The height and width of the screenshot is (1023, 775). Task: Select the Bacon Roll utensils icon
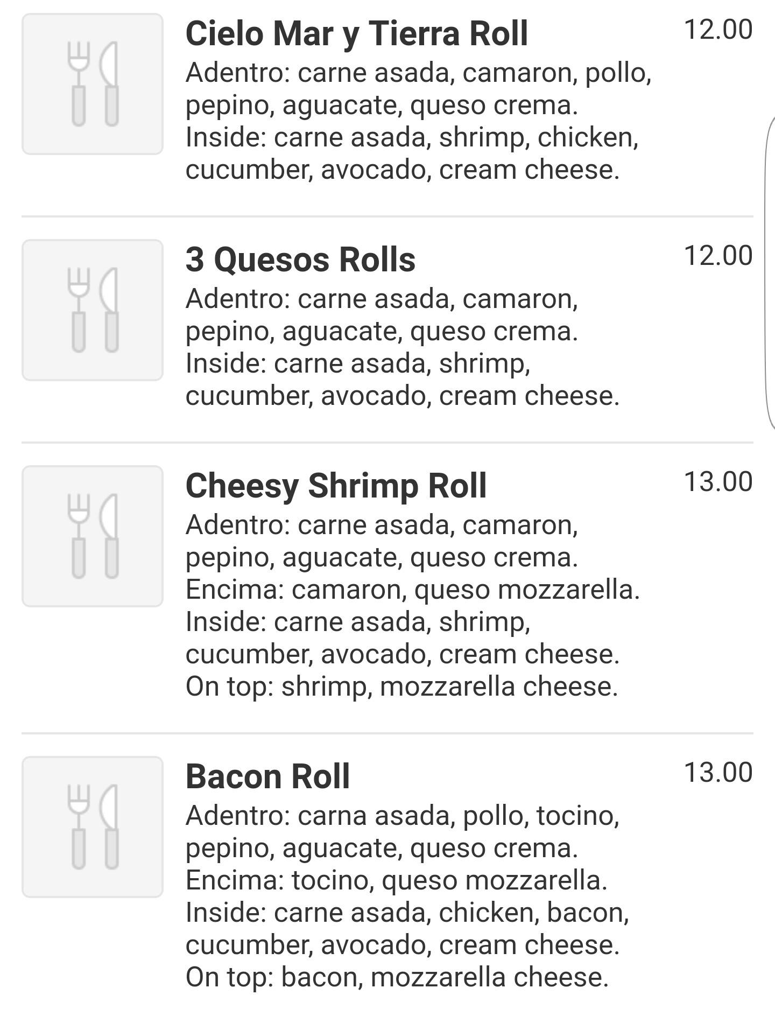click(92, 827)
